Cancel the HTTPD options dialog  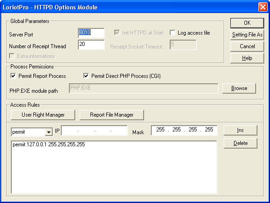pos(247,46)
